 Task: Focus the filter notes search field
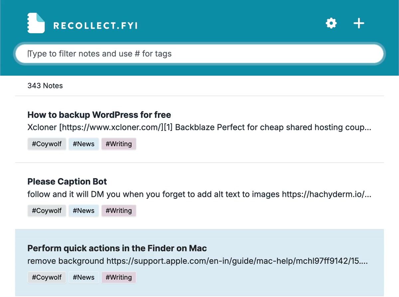[199, 54]
